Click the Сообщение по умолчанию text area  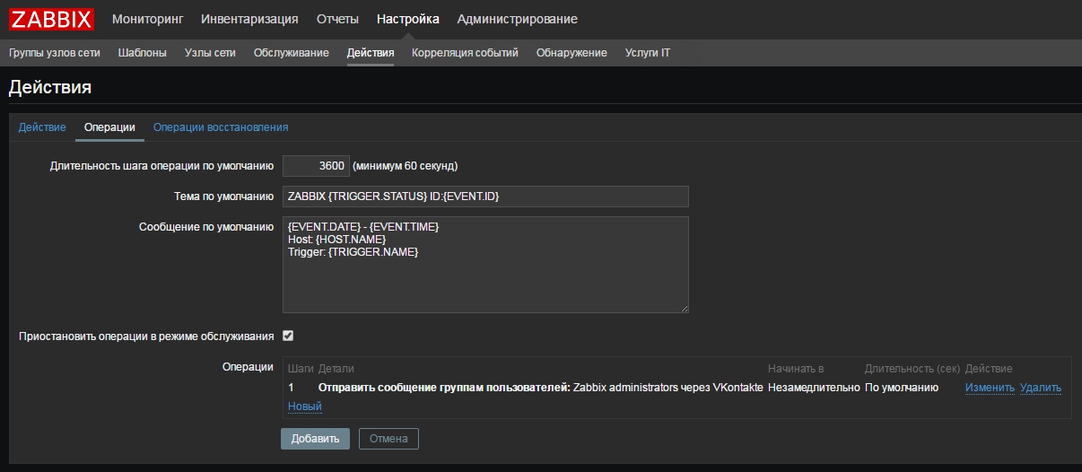485,265
